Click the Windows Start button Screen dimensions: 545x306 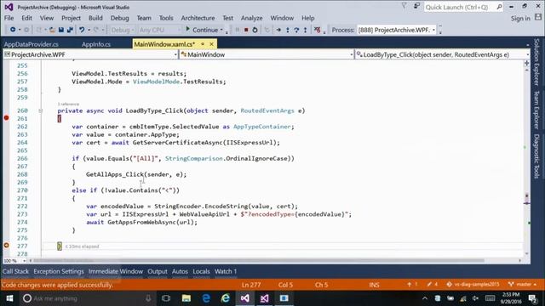click(9, 298)
